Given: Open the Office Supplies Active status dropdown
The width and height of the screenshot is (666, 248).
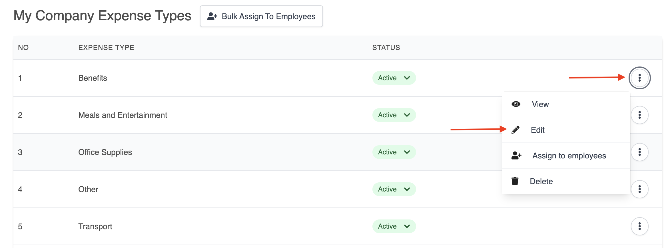Looking at the screenshot, I should click(394, 152).
